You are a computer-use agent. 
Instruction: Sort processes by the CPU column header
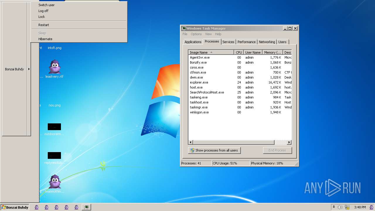tap(239, 52)
